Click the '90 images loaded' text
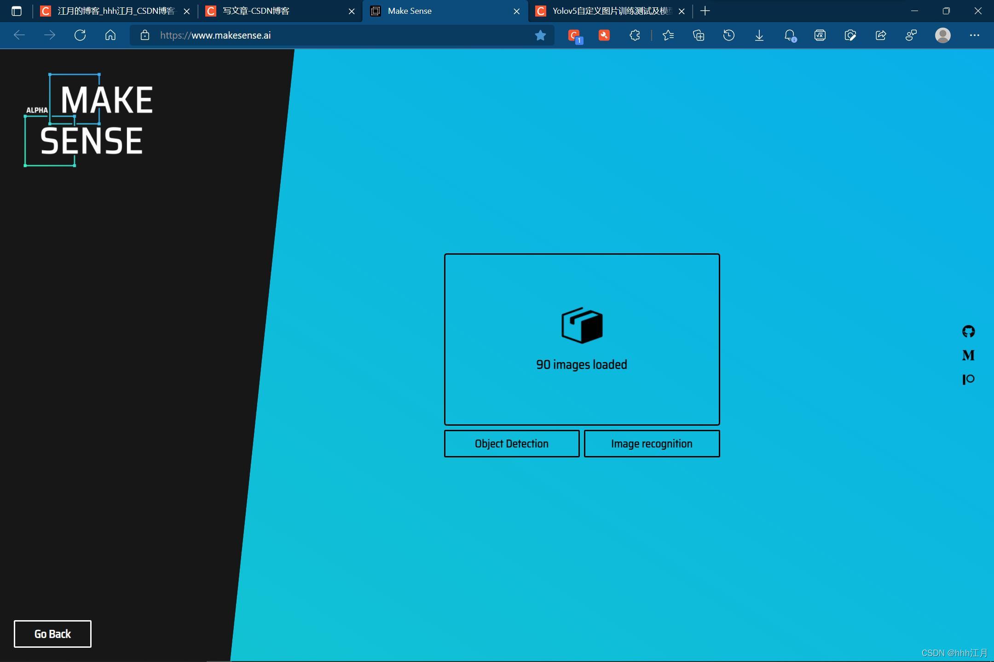994x662 pixels. tap(582, 365)
